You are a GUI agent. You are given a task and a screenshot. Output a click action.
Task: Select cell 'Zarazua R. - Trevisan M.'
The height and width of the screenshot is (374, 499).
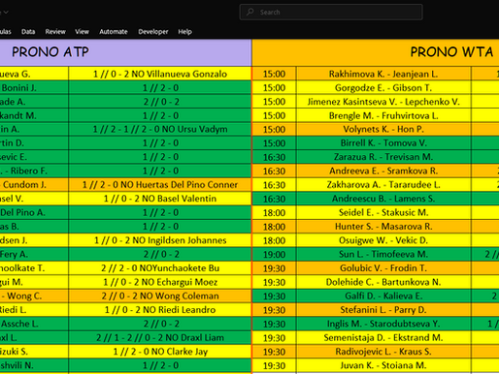[x=383, y=157]
